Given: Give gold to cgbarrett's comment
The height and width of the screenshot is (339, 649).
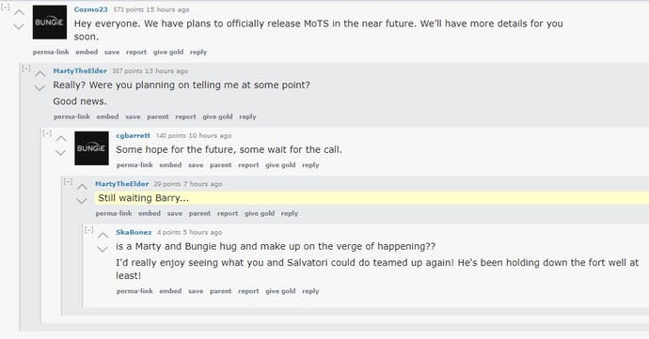Looking at the screenshot, I should (280, 165).
